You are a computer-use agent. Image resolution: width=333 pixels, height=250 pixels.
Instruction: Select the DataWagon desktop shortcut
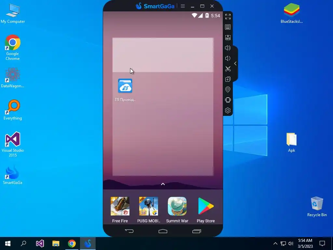pos(13,78)
